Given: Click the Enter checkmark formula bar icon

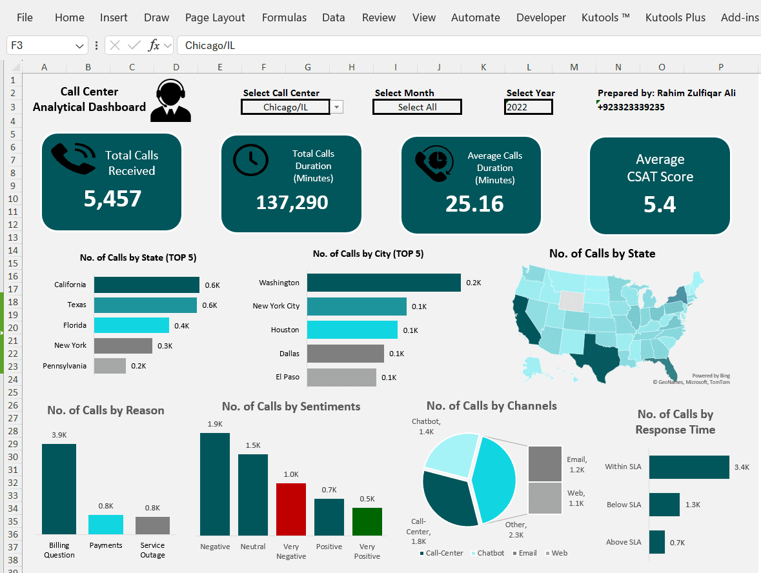Looking at the screenshot, I should pyautogui.click(x=134, y=46).
